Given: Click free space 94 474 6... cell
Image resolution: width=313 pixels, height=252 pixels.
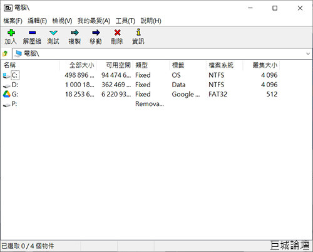Looking at the screenshot, I should point(116,75).
